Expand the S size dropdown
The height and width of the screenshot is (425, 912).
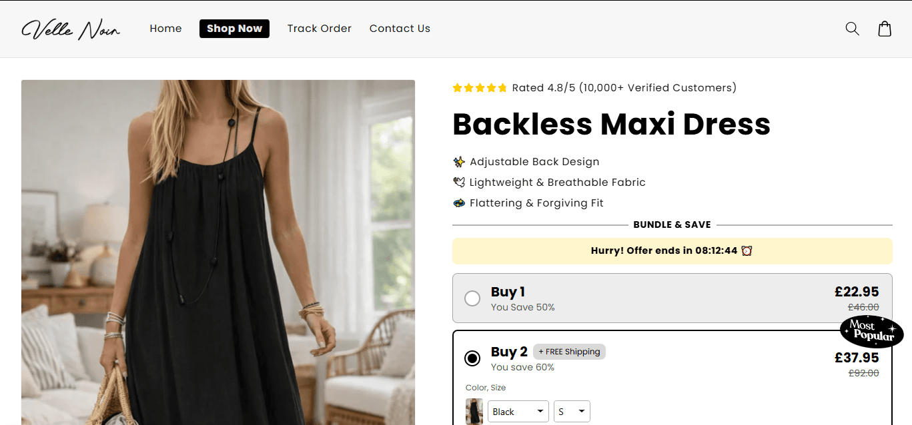(x=572, y=412)
